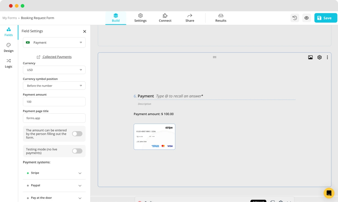
Task: Click the Save button
Action: tap(325, 18)
